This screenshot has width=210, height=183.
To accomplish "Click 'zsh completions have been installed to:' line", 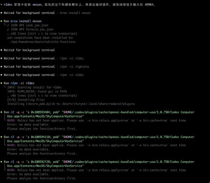I will [40, 38].
